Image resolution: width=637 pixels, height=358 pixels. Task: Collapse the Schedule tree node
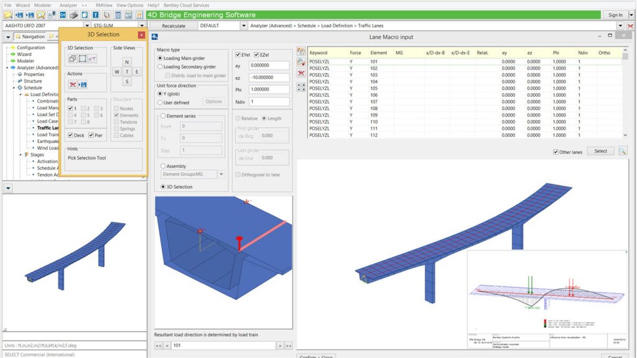(x=14, y=88)
